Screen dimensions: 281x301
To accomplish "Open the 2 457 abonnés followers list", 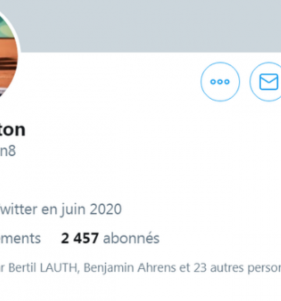I will point(110,238).
